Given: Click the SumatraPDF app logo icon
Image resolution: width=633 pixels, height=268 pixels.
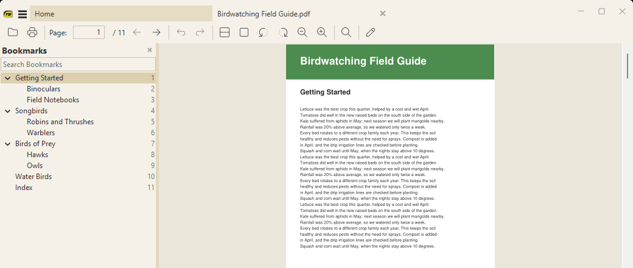Looking at the screenshot, I should 8,14.
